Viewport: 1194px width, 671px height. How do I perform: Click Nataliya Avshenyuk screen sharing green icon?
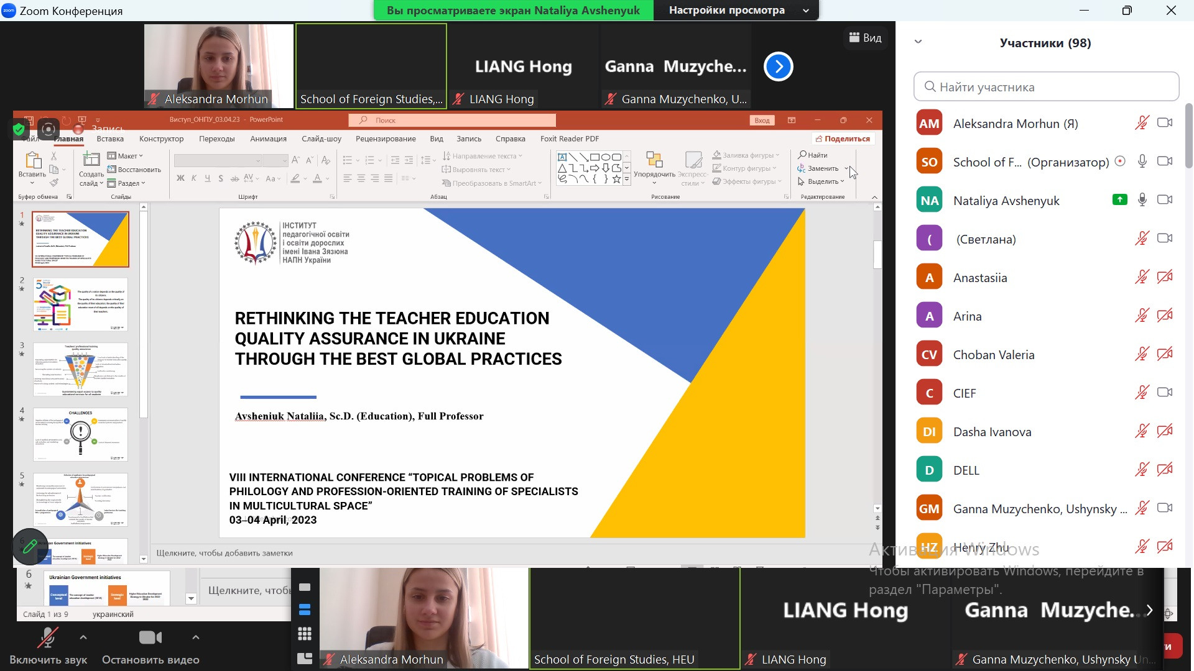click(1119, 200)
